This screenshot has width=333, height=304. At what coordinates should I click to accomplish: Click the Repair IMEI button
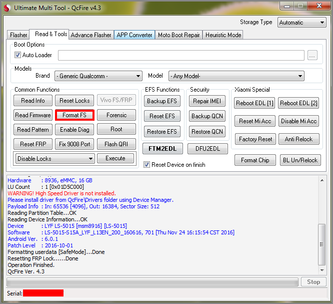pos(207,101)
